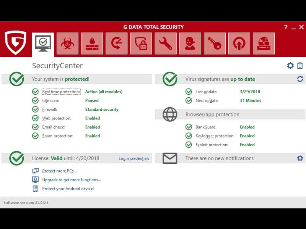Click Upgrade to get more functions
306x229 pixels.
click(x=71, y=180)
